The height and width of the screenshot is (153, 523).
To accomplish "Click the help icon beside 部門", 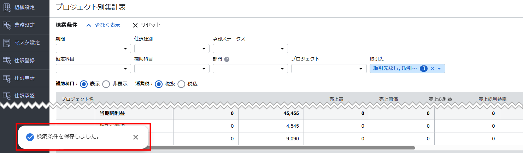I will click(x=227, y=59).
